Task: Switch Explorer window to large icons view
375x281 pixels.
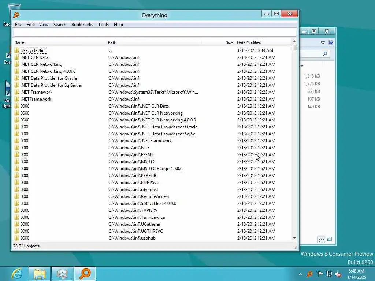Action: point(329,239)
